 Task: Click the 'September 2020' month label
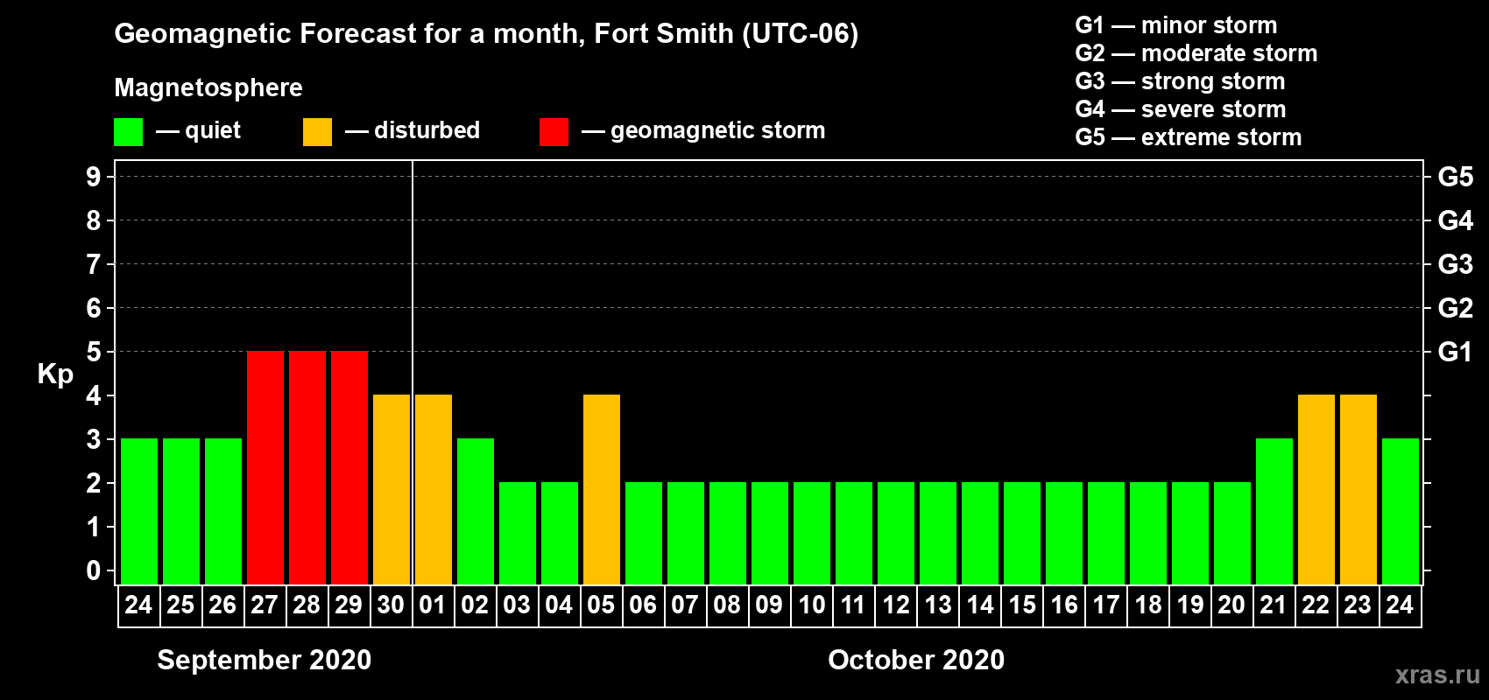(x=265, y=660)
